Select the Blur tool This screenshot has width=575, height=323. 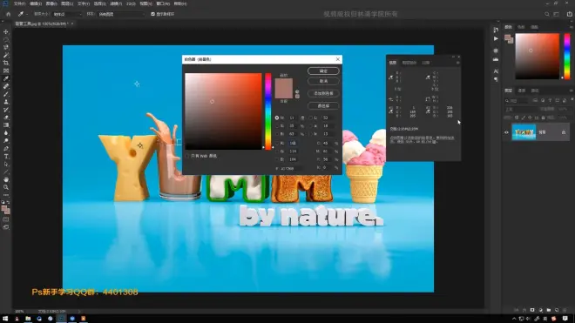(x=6, y=133)
